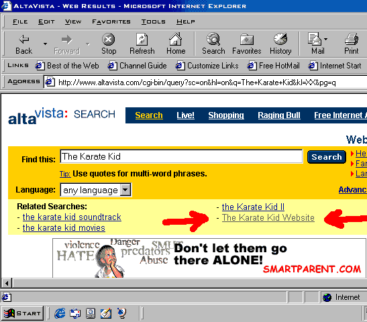
Task: Open the Help menu
Action: tap(186, 21)
